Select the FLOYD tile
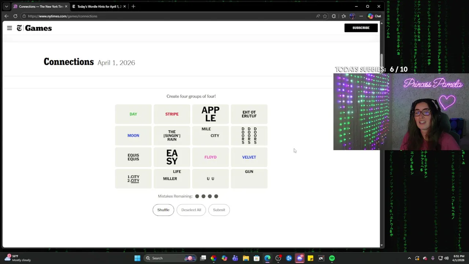Image resolution: width=469 pixels, height=264 pixels. pyautogui.click(x=210, y=157)
